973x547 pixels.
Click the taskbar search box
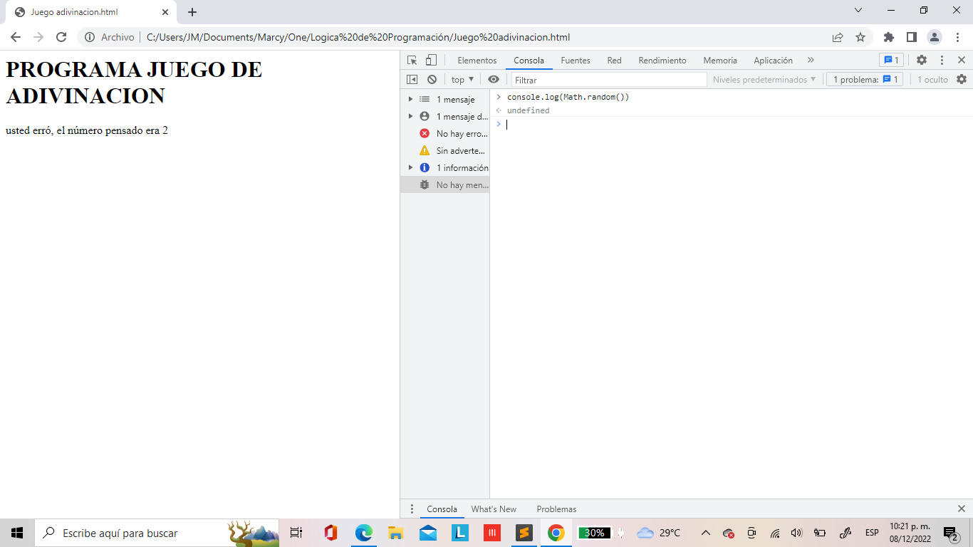[157, 533]
